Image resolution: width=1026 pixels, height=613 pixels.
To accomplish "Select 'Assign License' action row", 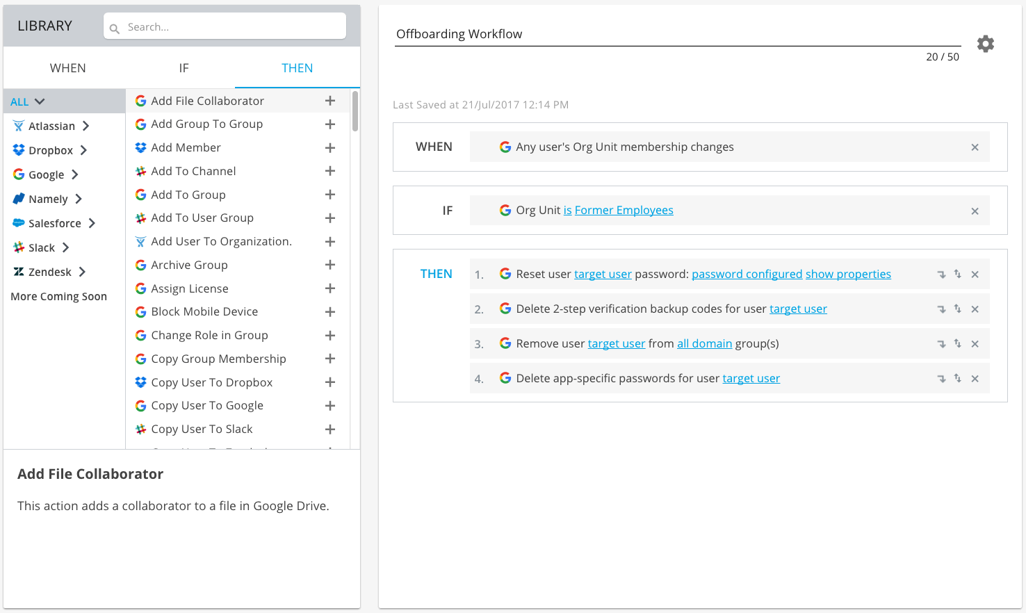I will click(238, 288).
